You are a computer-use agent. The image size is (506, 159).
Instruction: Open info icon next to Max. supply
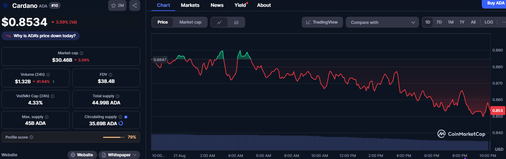[x=47, y=117]
